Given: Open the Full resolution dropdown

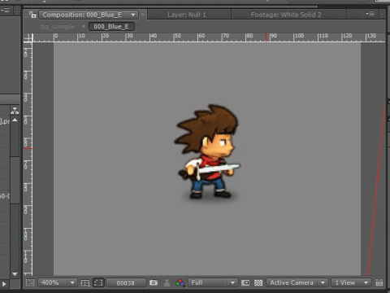Looking at the screenshot, I should point(213,282).
